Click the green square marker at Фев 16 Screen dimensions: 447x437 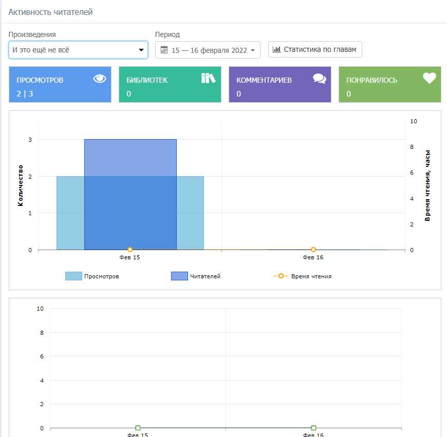click(313, 428)
